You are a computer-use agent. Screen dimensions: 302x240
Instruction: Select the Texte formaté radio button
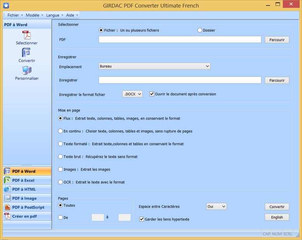tap(60, 144)
